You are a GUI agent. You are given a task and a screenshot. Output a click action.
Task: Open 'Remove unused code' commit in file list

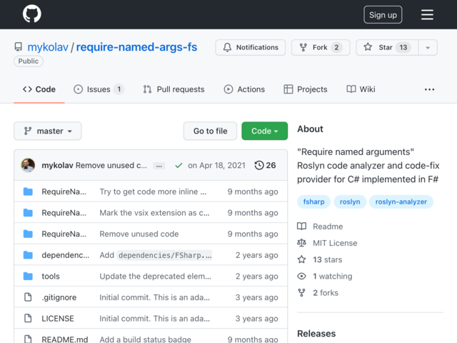[139, 234]
